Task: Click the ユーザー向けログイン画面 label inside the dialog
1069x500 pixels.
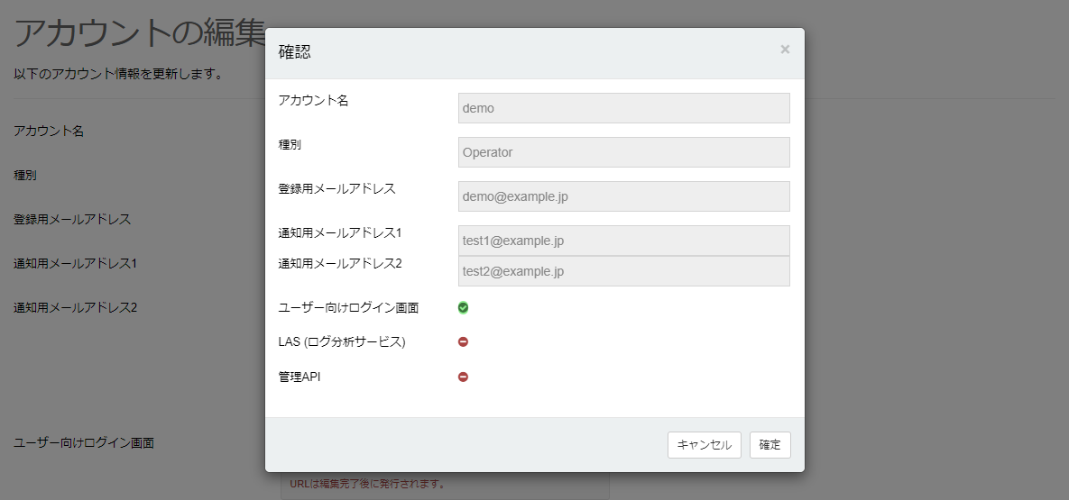Action: point(348,308)
